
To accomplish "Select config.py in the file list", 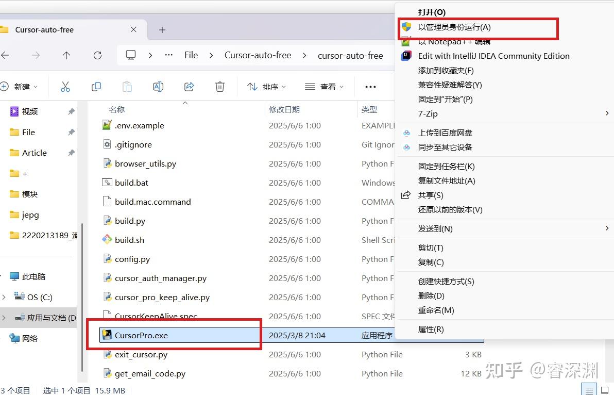I will coord(132,259).
